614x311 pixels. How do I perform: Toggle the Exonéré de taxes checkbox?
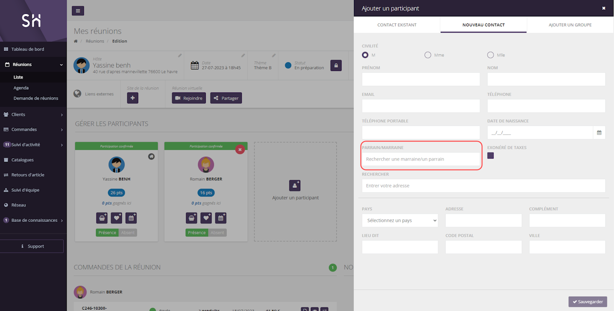(490, 156)
